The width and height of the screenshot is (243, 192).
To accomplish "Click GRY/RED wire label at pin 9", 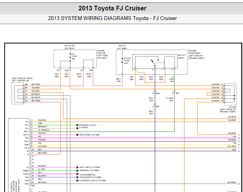I will click(x=42, y=146).
